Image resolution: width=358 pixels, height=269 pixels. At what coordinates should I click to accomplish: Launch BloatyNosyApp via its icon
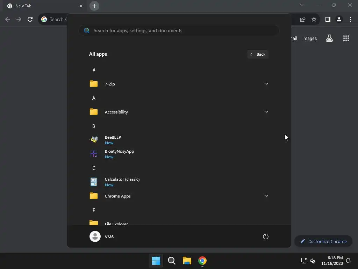pos(94,154)
